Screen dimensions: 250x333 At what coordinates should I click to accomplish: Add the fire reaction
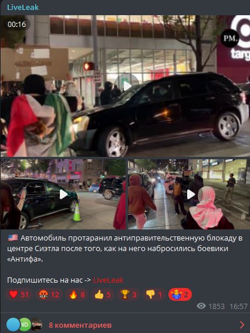coord(77,294)
